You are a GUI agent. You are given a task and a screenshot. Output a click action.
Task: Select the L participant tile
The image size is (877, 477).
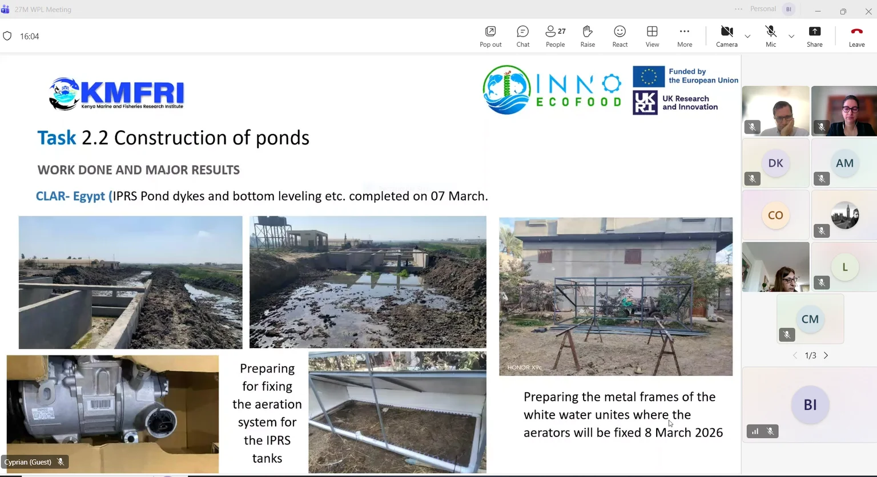(x=844, y=266)
